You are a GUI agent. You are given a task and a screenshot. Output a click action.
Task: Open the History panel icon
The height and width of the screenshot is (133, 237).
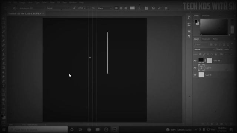[x=189, y=17]
